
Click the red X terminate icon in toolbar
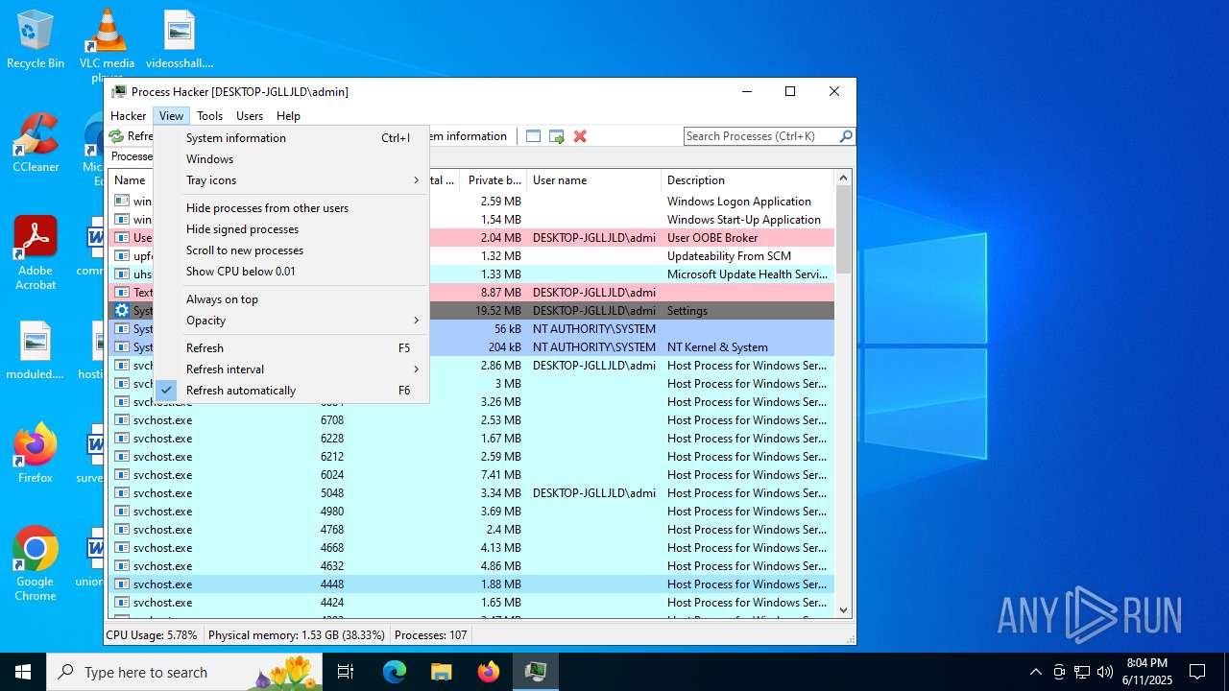[580, 136]
